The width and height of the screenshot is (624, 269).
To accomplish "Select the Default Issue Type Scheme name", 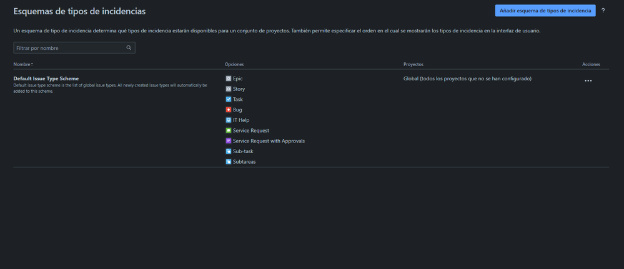I will tap(46, 78).
